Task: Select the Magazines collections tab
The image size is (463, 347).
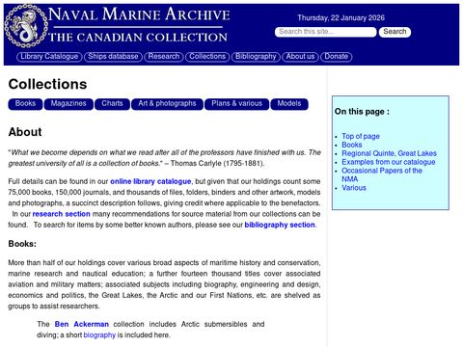Action: [x=68, y=104]
